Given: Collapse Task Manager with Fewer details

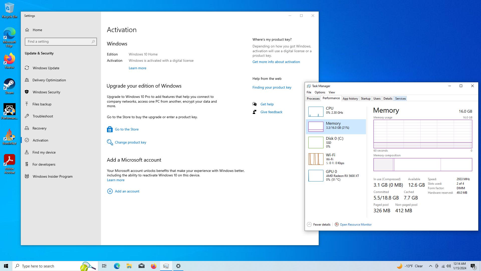Looking at the screenshot, I should pyautogui.click(x=319, y=225).
